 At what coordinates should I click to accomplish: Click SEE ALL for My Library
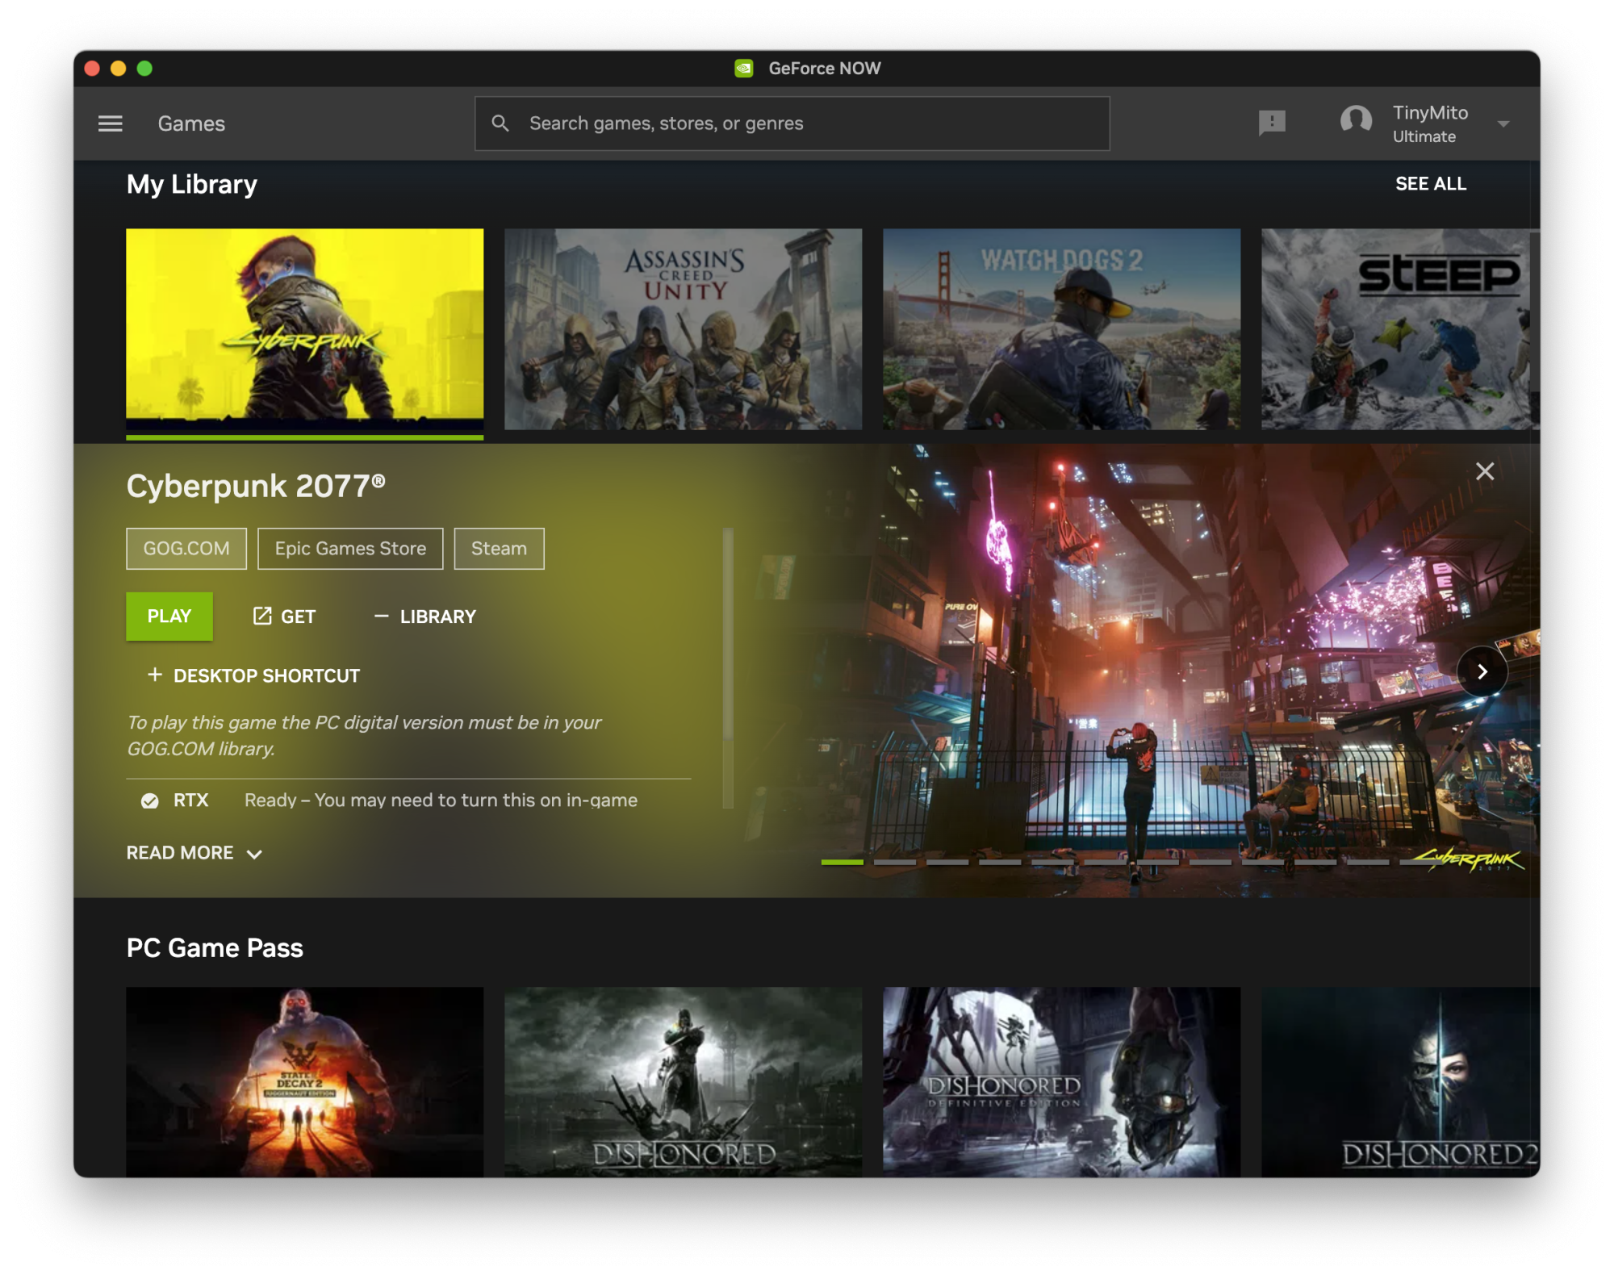pos(1430,184)
